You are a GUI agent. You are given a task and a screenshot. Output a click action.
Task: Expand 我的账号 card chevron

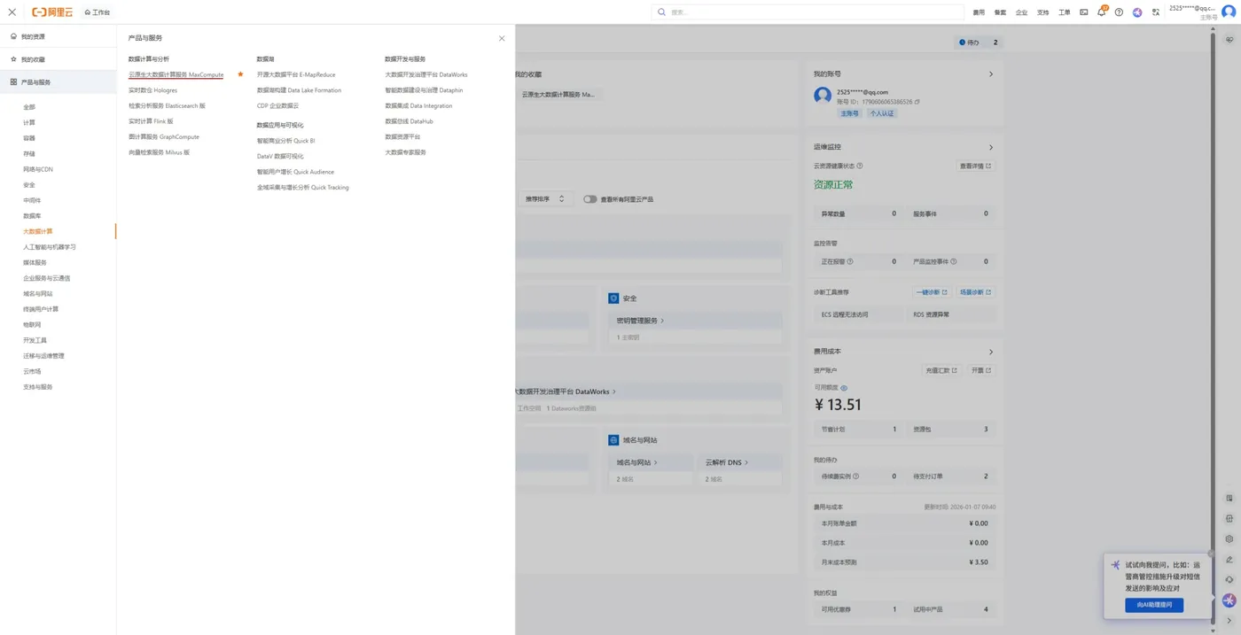[x=991, y=74]
